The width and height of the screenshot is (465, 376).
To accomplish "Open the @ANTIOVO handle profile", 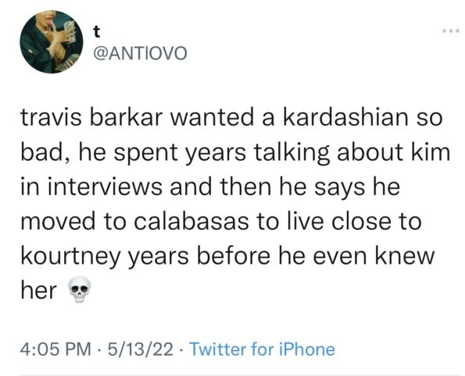I will pyautogui.click(x=140, y=53).
